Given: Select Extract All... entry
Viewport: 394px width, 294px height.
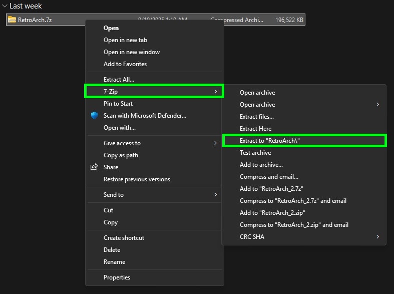Looking at the screenshot, I should [119, 80].
